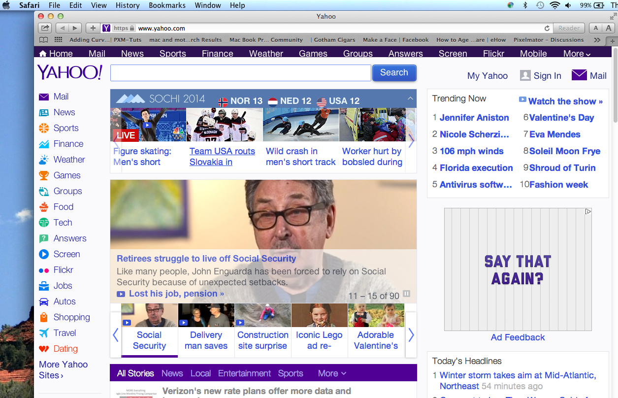The height and width of the screenshot is (398, 618).
Task: Open the Safari History menu
Action: coord(128,5)
